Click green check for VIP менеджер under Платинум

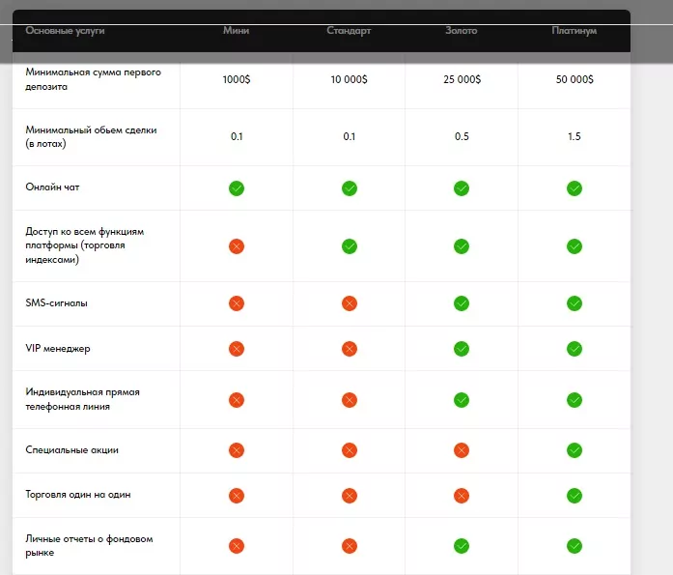[x=575, y=349]
